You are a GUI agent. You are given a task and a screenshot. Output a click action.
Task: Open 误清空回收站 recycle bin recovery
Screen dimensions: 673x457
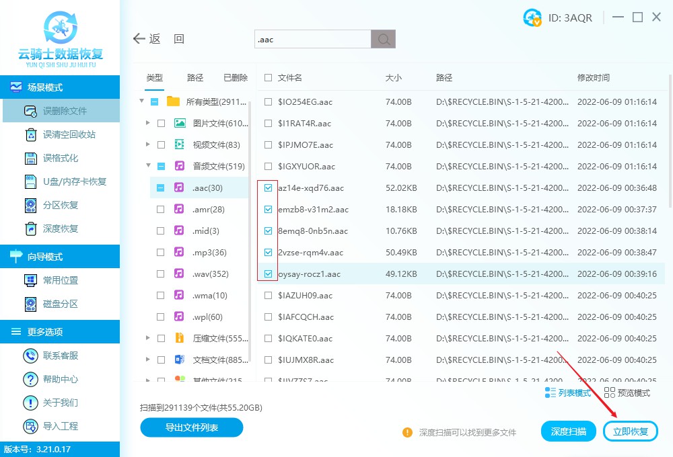69,134
